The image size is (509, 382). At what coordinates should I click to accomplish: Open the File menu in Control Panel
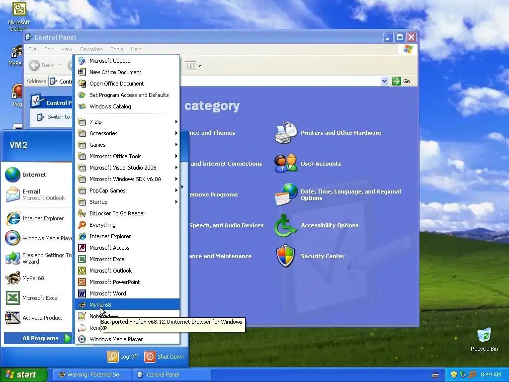[32, 49]
